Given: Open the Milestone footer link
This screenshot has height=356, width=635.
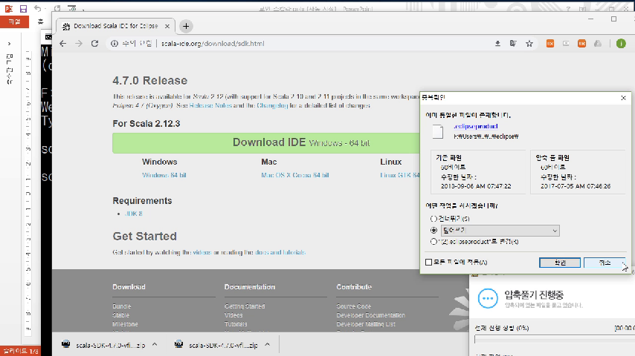Looking at the screenshot, I should [125, 324].
